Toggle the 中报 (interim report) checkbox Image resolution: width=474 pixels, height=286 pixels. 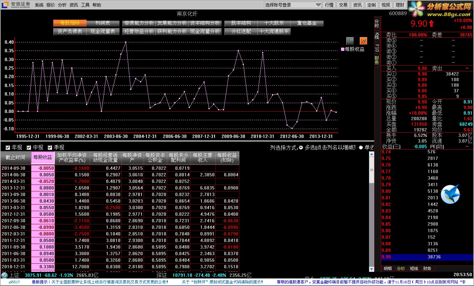[x=29, y=148]
